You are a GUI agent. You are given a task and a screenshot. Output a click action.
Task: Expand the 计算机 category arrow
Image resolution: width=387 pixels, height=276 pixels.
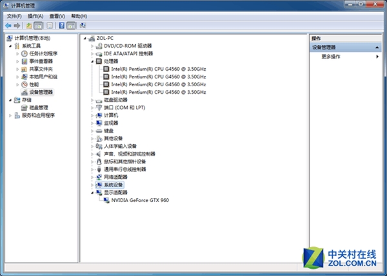point(92,115)
